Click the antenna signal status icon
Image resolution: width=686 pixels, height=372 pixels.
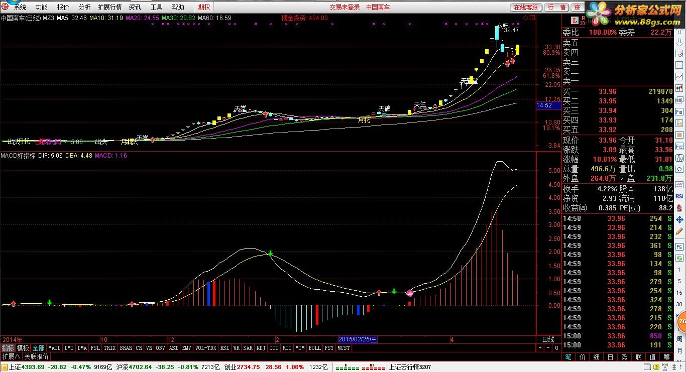click(665, 366)
